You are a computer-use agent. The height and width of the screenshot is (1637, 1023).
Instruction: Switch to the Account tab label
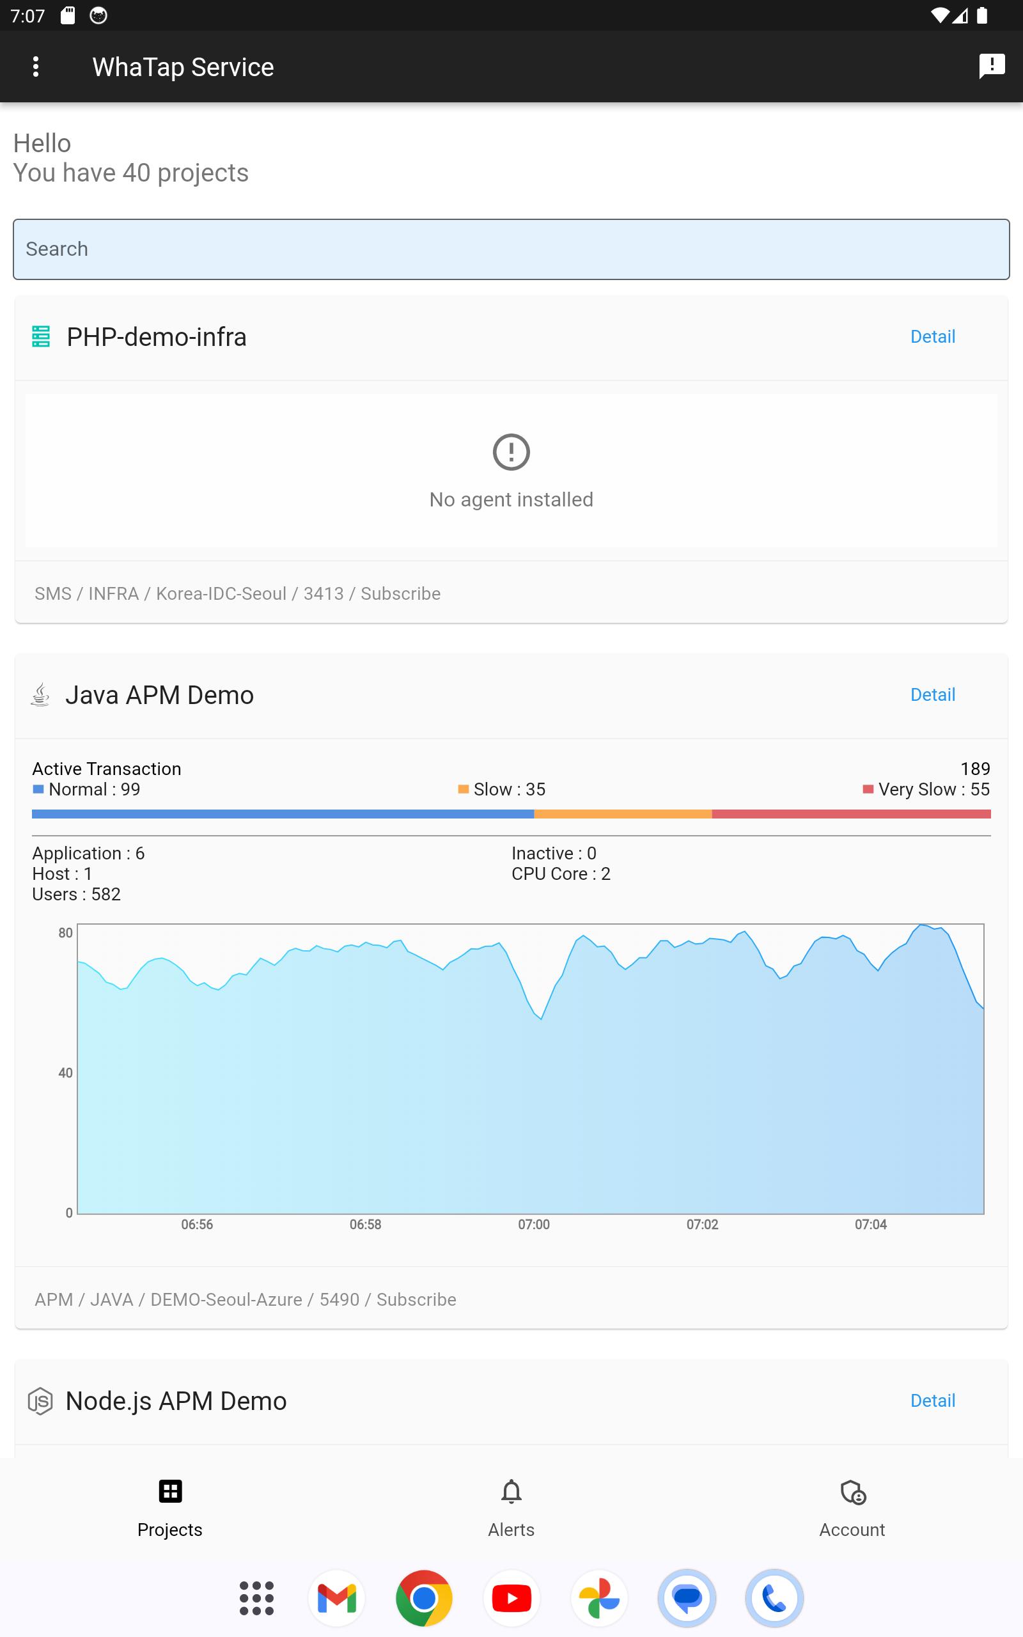[852, 1530]
